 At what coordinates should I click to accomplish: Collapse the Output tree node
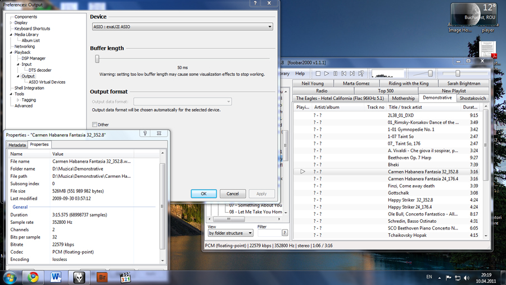tap(18, 76)
